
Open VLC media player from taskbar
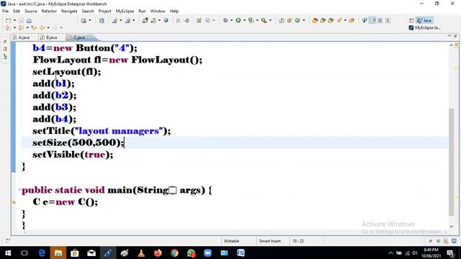141,253
